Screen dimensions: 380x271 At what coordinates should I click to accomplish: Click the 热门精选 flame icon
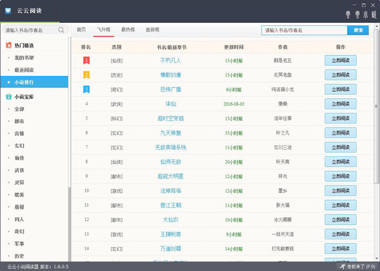coord(9,45)
